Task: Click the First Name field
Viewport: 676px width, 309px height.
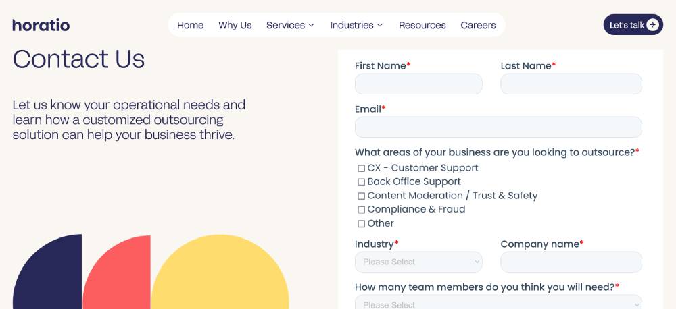Action: [418, 84]
